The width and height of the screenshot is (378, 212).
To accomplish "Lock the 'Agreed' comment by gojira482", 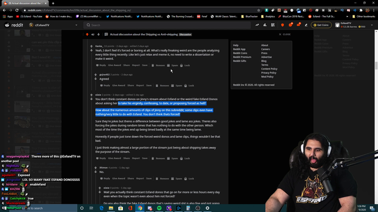I will coord(189,85).
